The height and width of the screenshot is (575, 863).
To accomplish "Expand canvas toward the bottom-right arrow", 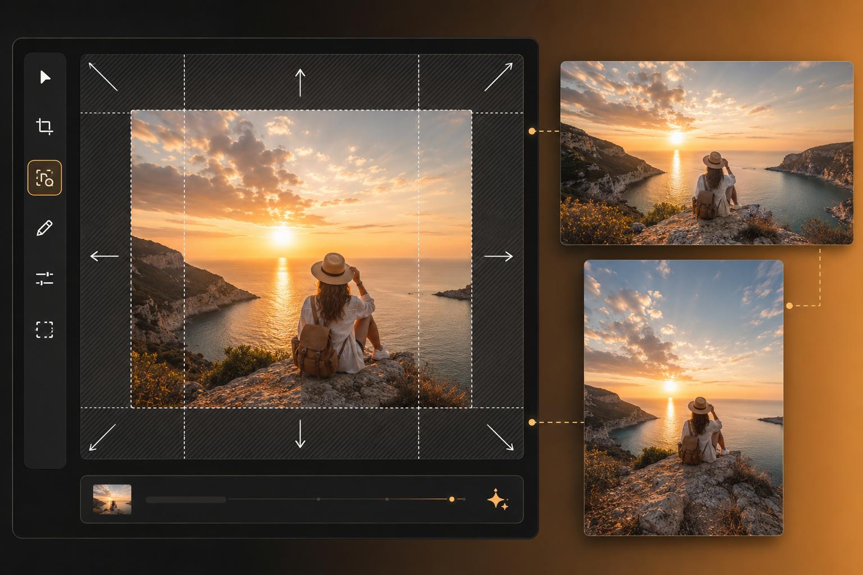I will 500,437.
